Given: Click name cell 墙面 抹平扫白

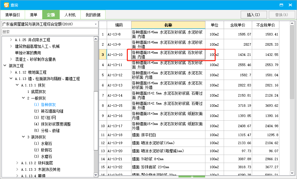Looking at the screenshot, I should [168, 135].
